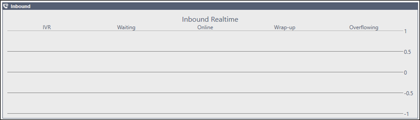
Task: Click the Inbound panel header bar
Action: point(210,6)
